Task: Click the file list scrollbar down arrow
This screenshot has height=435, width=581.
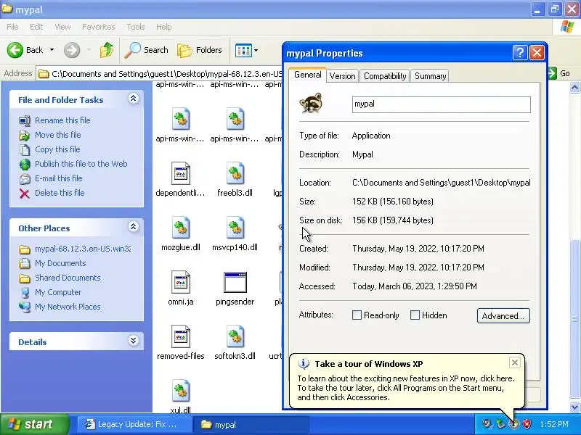Action: point(574,407)
